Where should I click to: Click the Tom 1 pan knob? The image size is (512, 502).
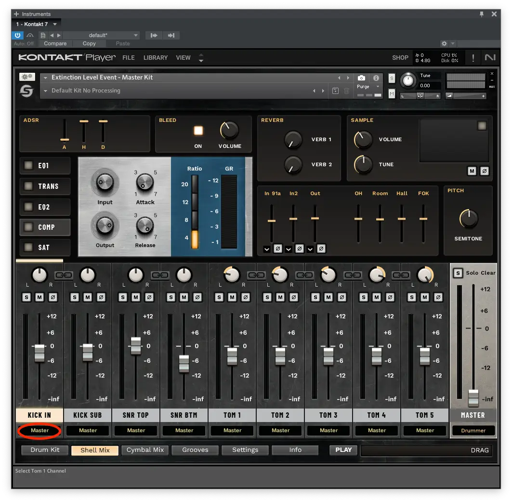232,275
